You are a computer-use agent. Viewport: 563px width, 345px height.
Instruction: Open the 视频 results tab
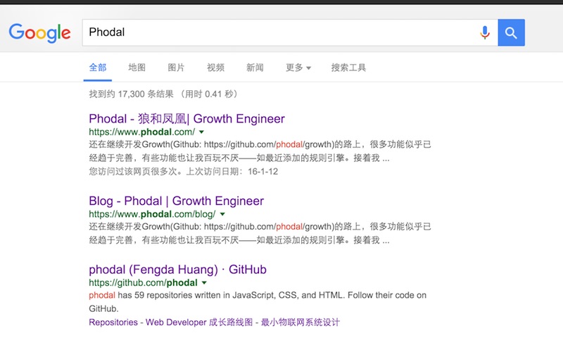pos(215,68)
